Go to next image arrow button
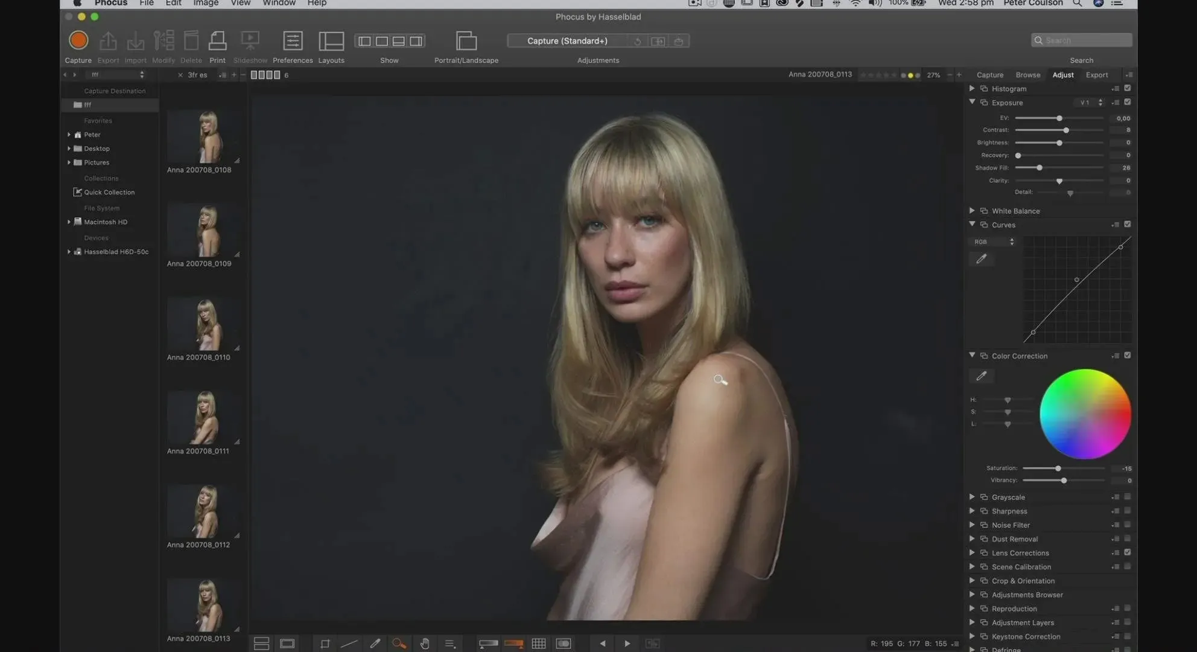This screenshot has height=652, width=1197. coord(627,644)
